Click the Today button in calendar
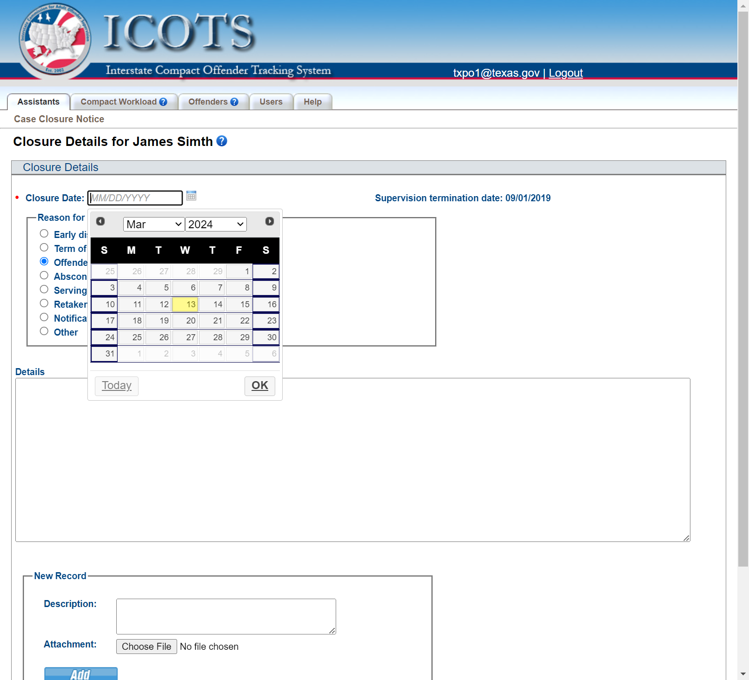Viewport: 749px width, 680px height. (117, 386)
